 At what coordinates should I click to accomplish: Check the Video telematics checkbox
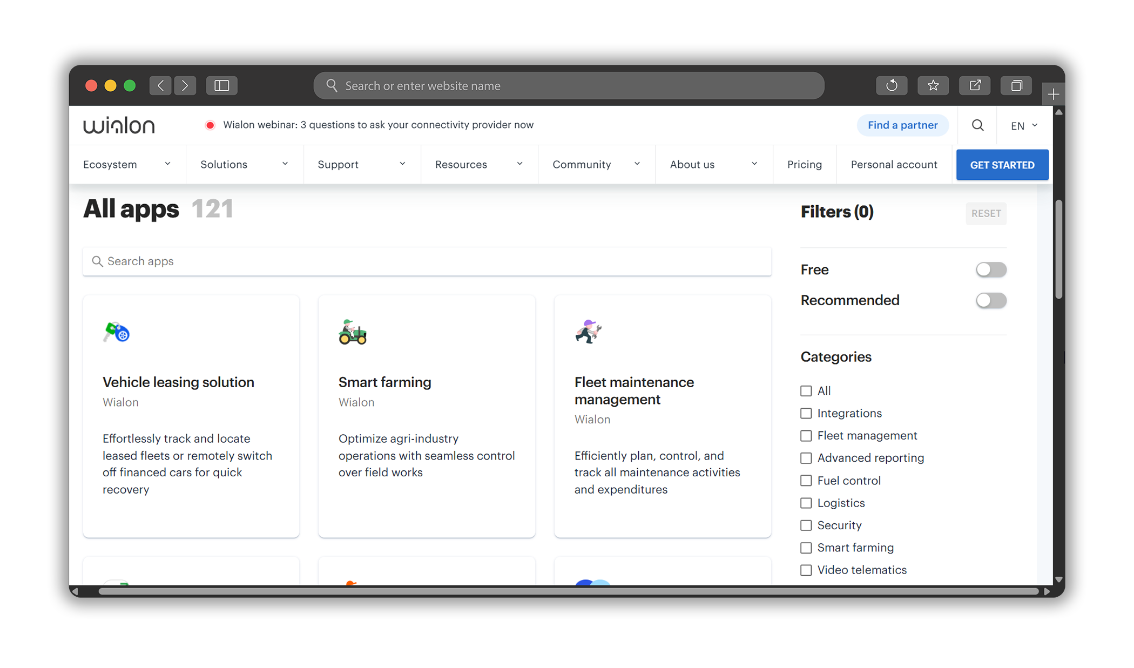coord(806,570)
